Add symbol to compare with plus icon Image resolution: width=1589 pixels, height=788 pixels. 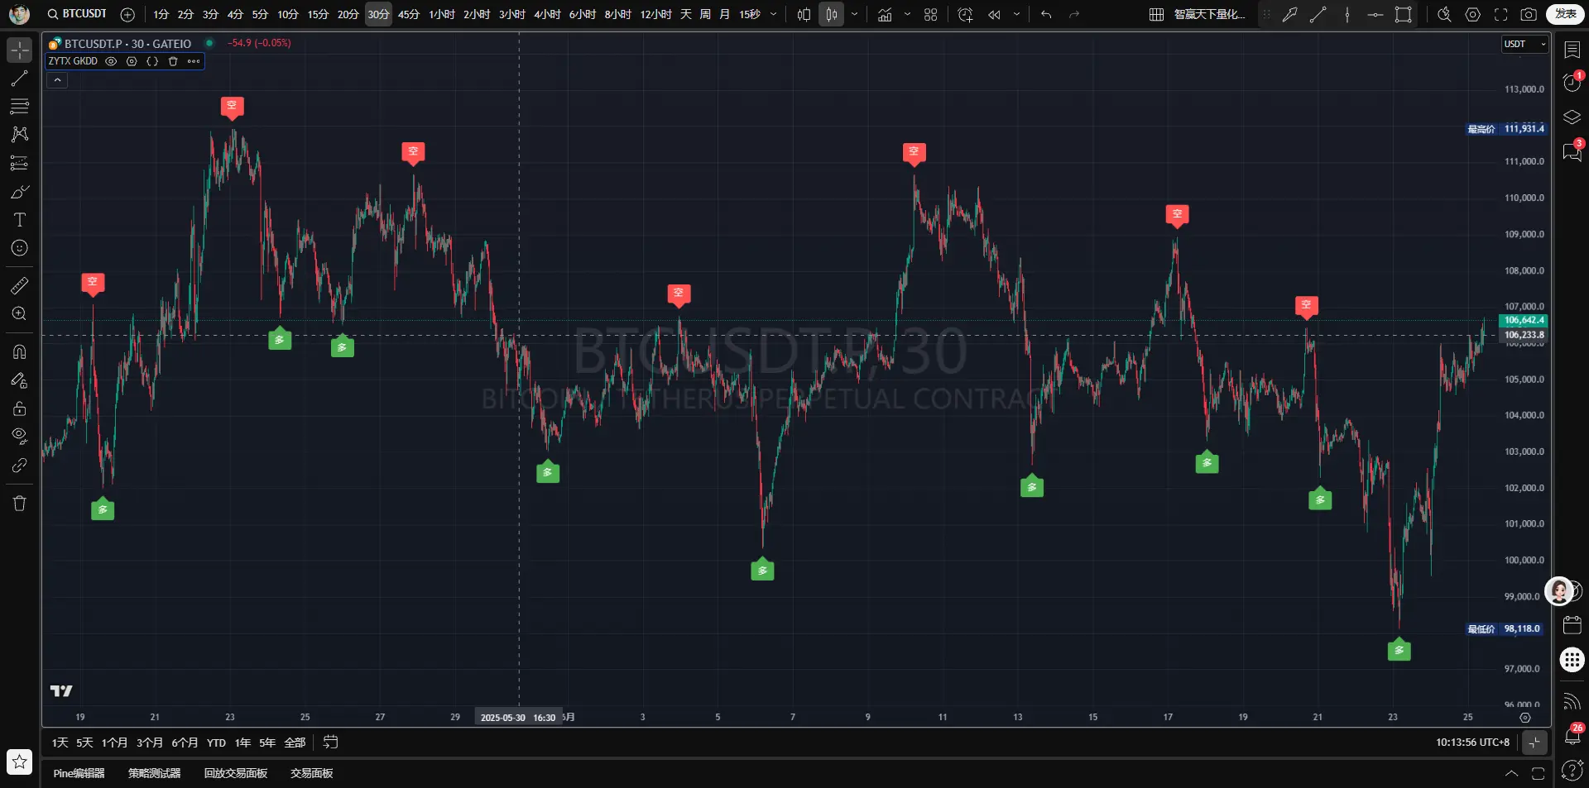click(x=127, y=14)
